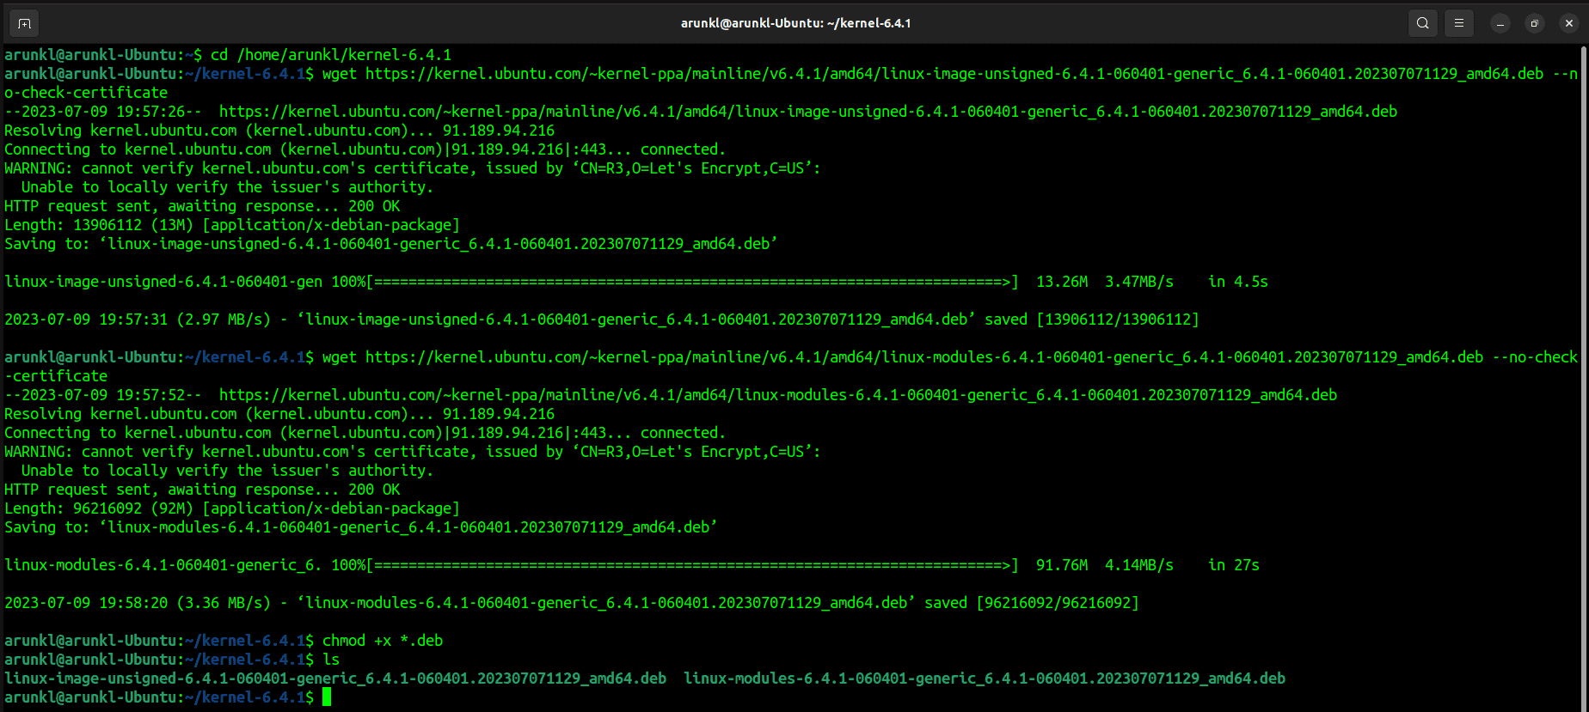
Task: Click the 'saved [13906112/13906112]' text
Action: (1092, 319)
